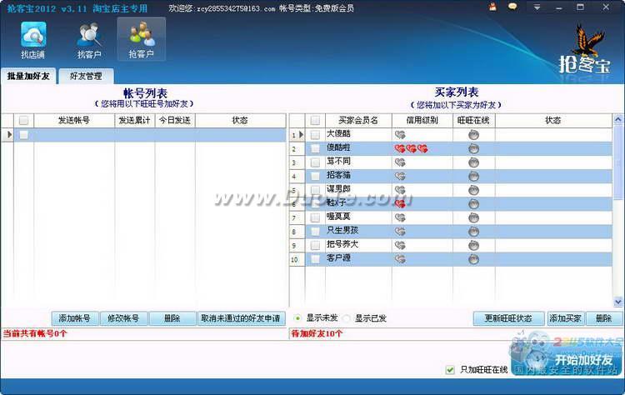Open the 找店铺 tool icon

(33, 40)
